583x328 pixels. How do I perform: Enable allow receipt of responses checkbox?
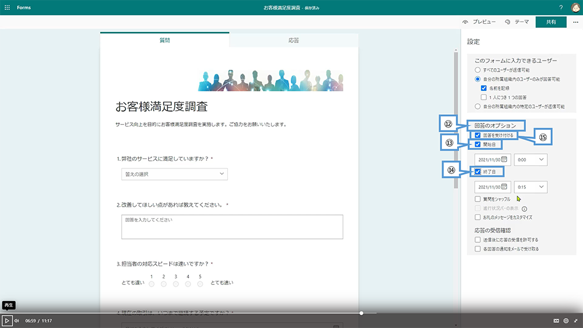[477, 240]
